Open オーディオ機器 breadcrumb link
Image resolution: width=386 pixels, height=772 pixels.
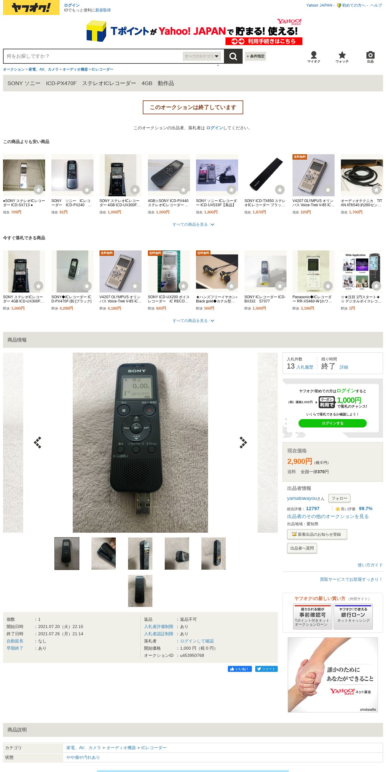tap(75, 69)
